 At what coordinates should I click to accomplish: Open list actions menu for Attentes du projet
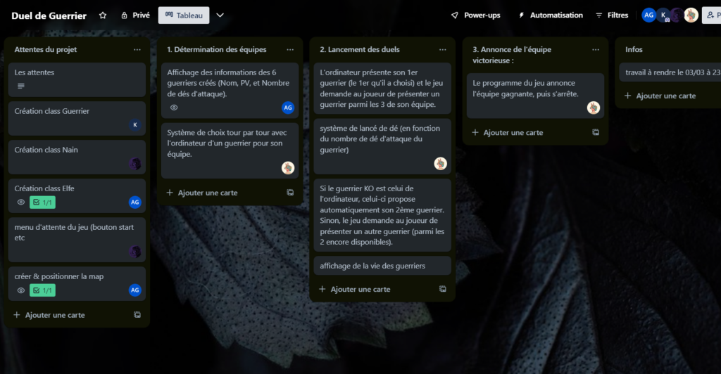tap(137, 49)
